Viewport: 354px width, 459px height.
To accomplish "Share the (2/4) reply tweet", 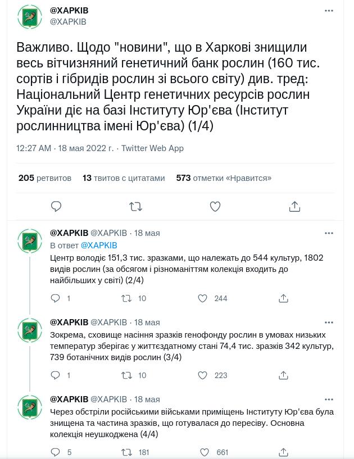I will [283, 298].
